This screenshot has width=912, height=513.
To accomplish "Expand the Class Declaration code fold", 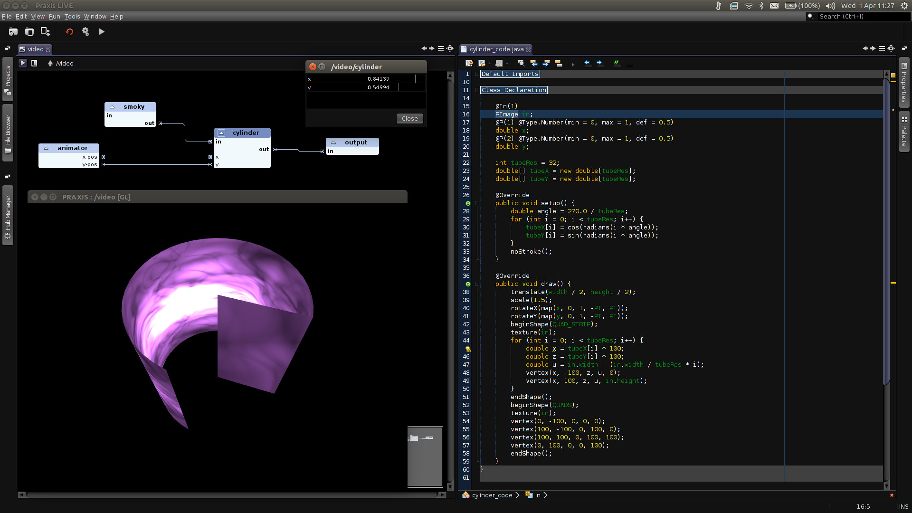I will pyautogui.click(x=477, y=90).
